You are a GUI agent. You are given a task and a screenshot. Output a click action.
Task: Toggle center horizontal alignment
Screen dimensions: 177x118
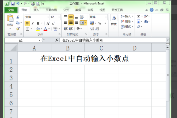(71, 23)
